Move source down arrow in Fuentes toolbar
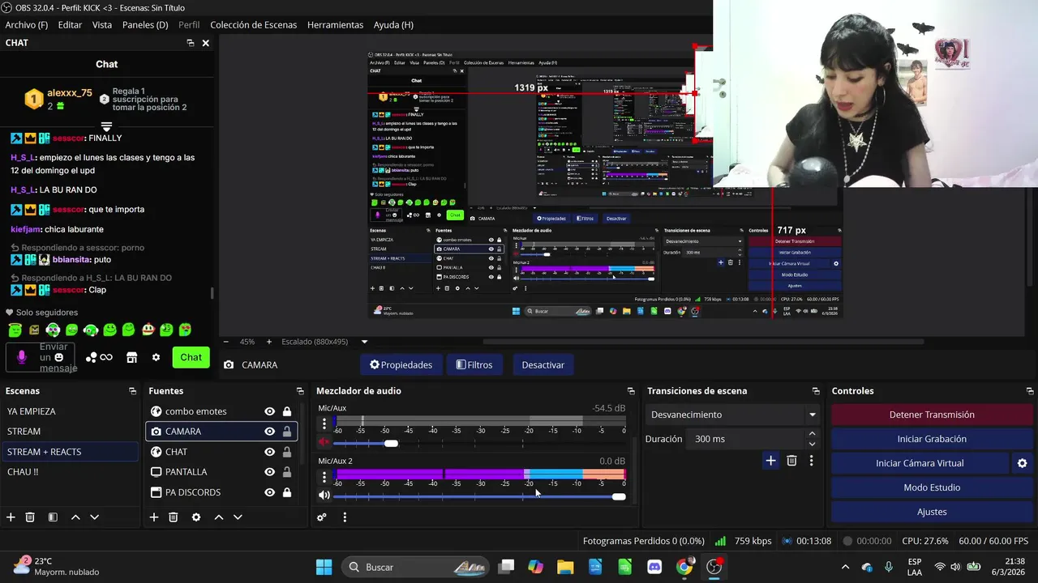Screen dimensions: 1038x583 click(238, 517)
